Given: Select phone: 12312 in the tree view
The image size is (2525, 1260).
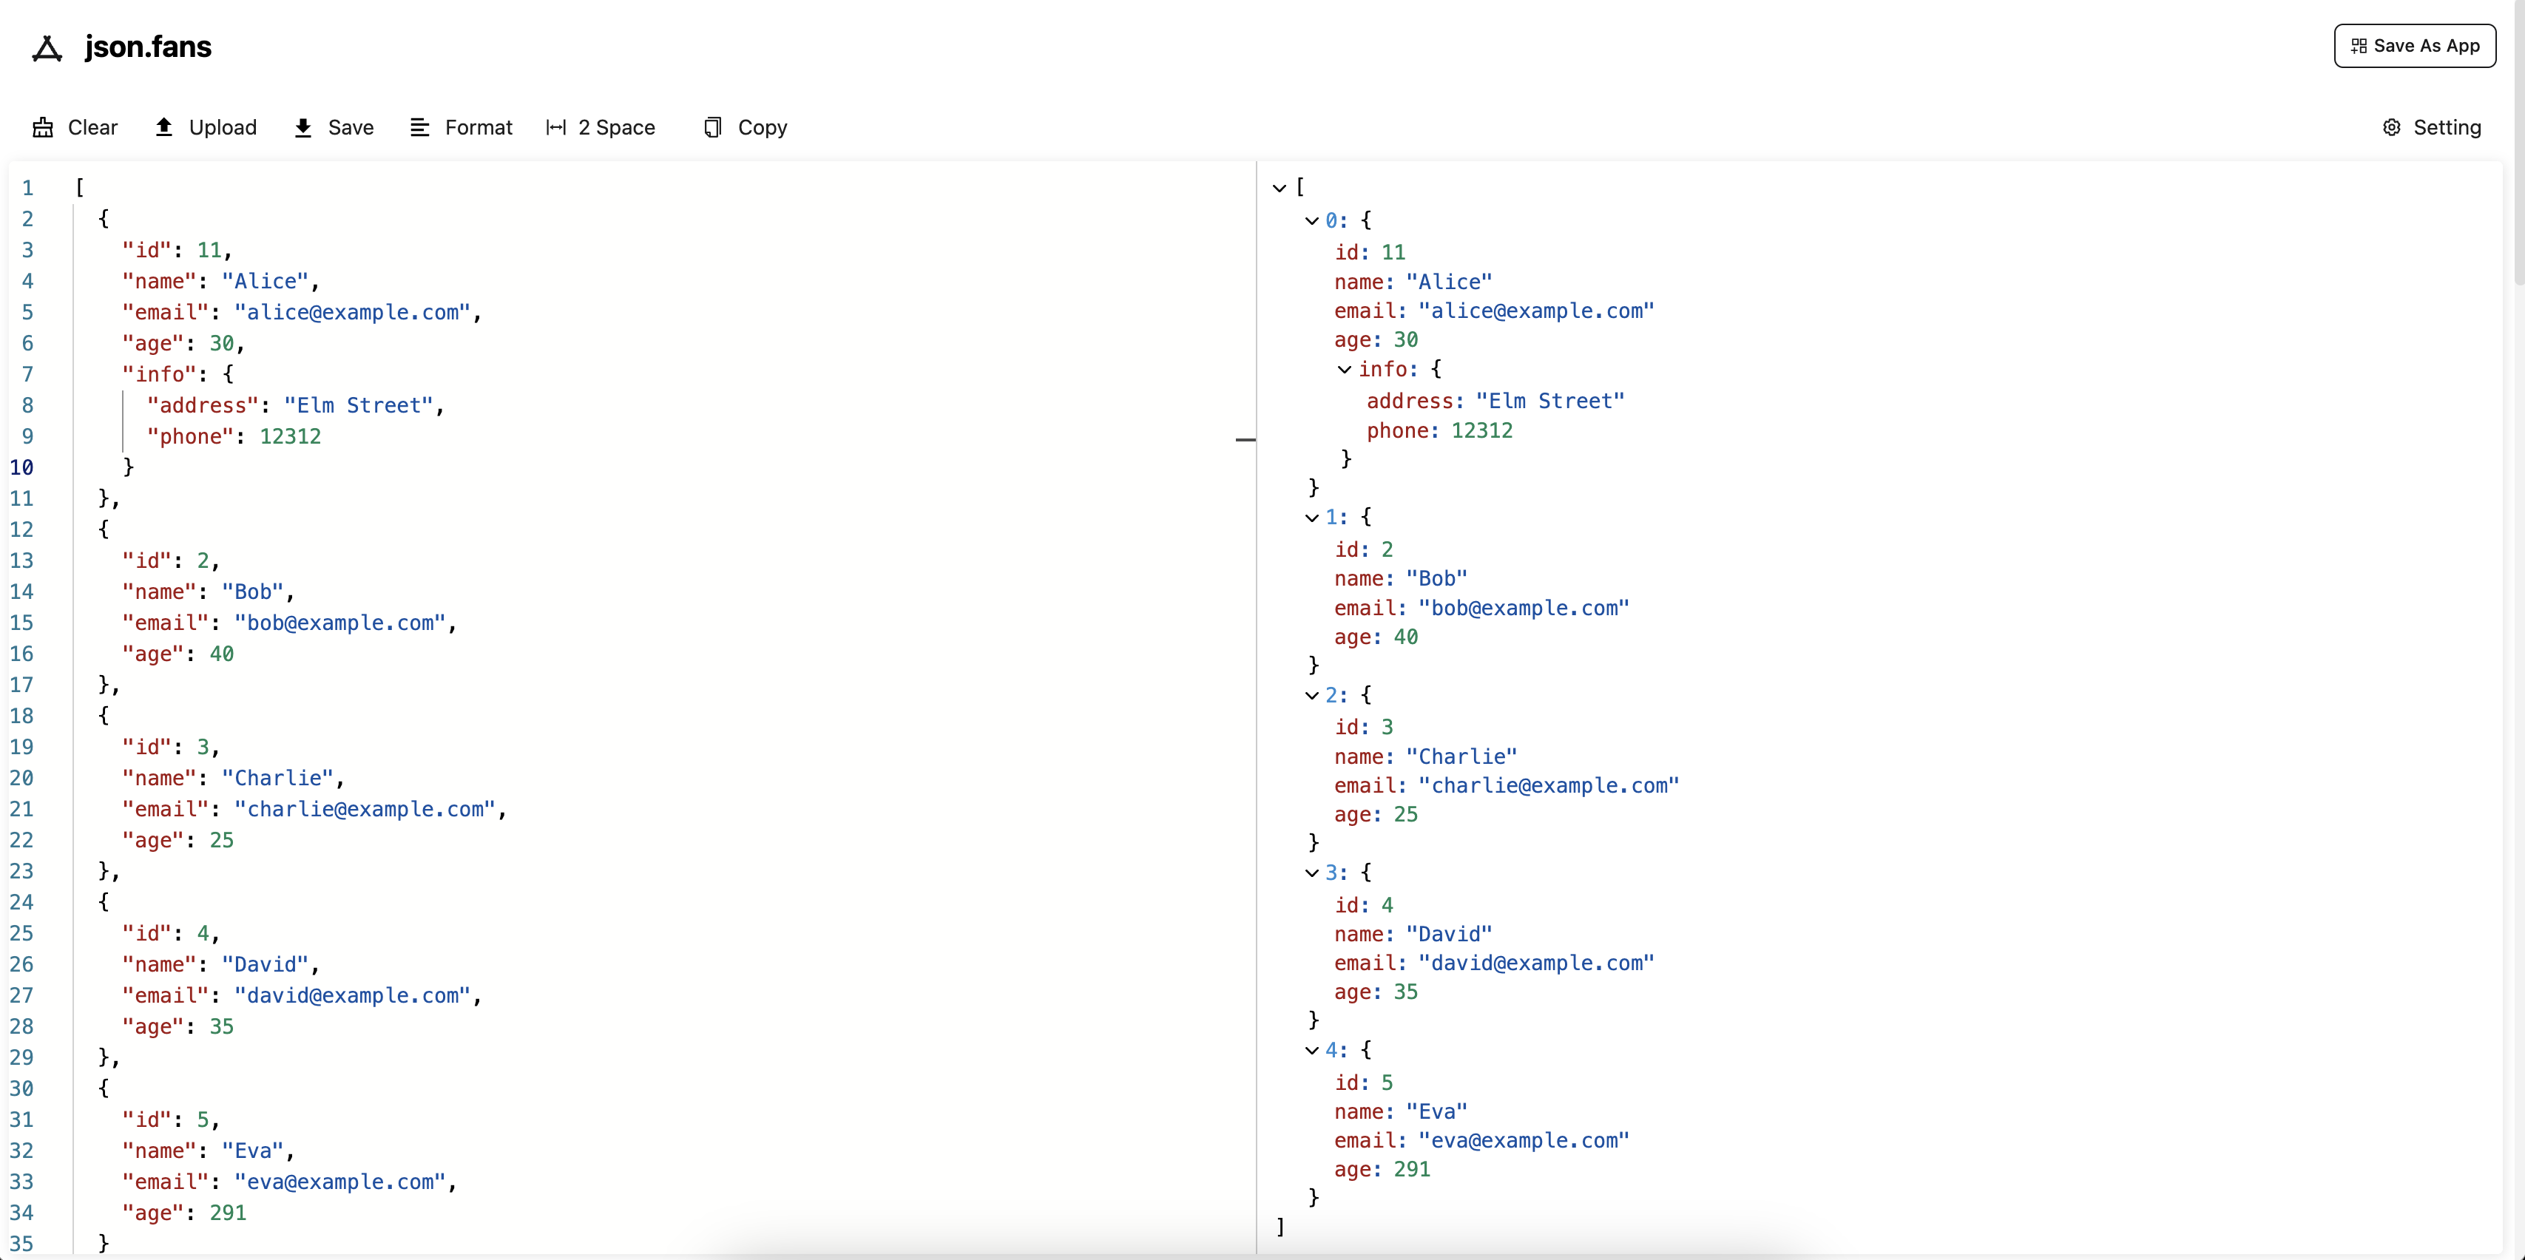Looking at the screenshot, I should pyautogui.click(x=1439, y=431).
